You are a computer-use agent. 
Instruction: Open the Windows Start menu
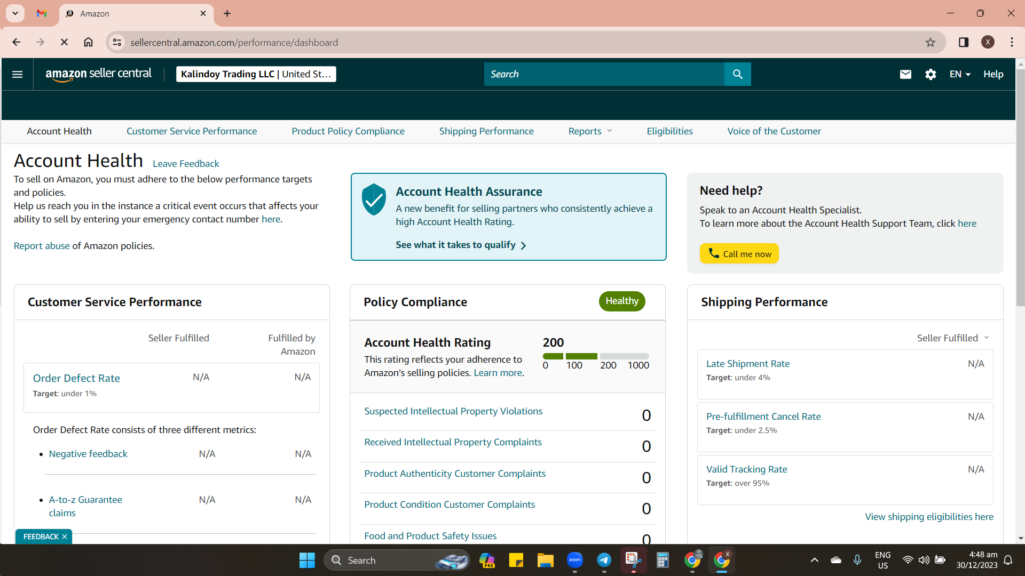point(307,560)
